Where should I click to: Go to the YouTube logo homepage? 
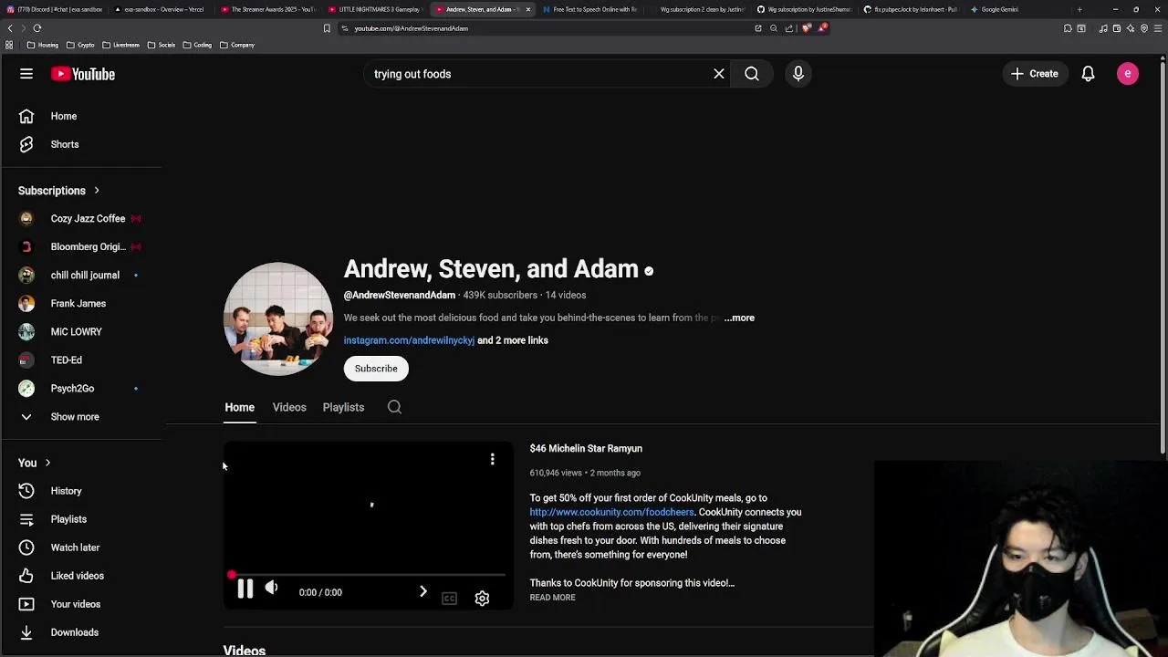[83, 74]
